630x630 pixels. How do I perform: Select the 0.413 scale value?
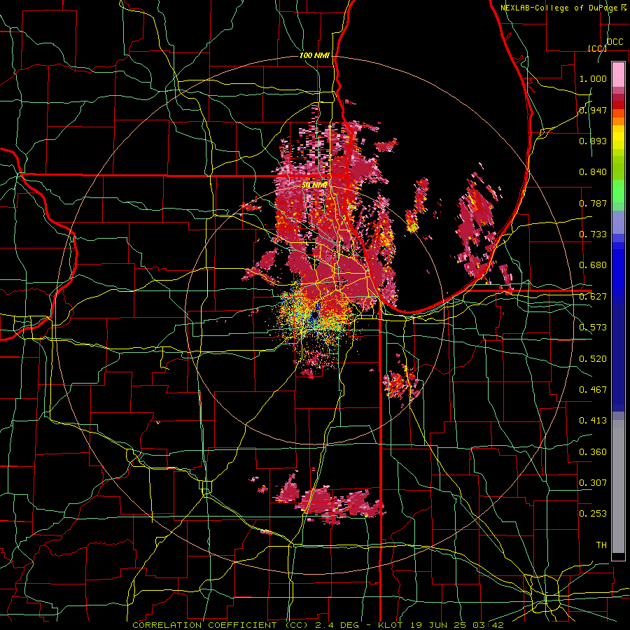[x=593, y=421]
